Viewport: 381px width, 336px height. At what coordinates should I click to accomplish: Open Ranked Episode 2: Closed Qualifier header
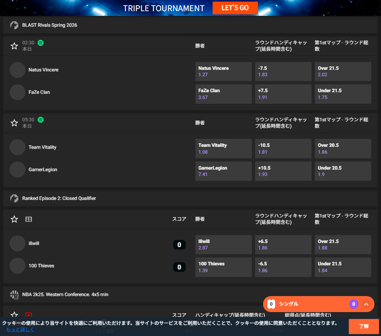(190, 198)
